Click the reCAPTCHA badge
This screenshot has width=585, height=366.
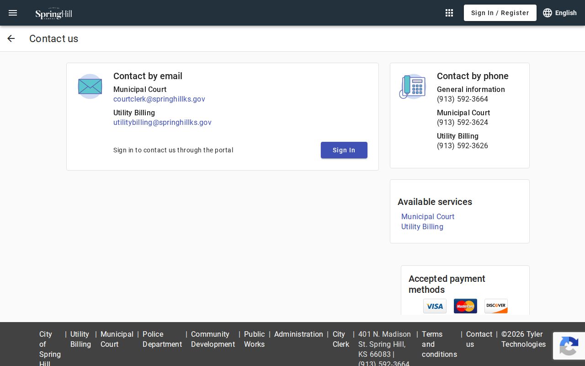(x=569, y=346)
